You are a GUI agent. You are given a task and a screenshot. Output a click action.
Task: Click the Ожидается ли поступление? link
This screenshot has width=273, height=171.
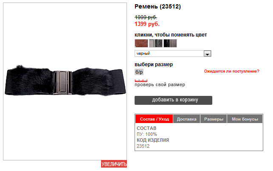[x=231, y=71]
